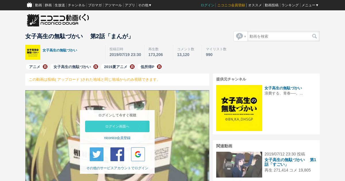Open 生放送 in top navigation

coord(60,5)
